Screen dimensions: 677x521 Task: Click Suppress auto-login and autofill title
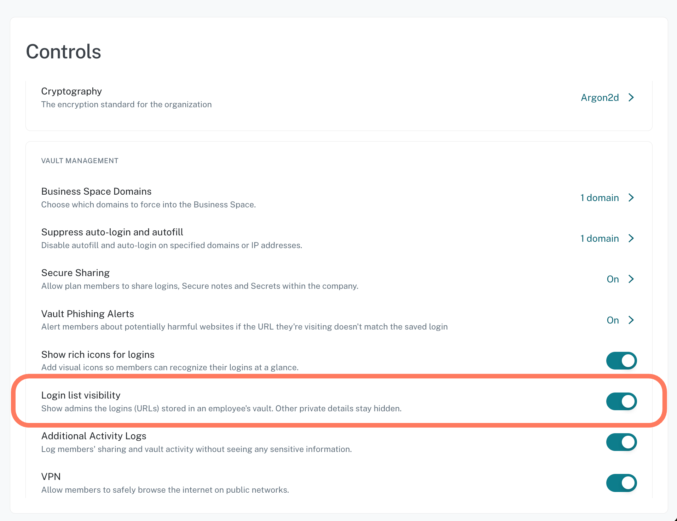click(112, 232)
